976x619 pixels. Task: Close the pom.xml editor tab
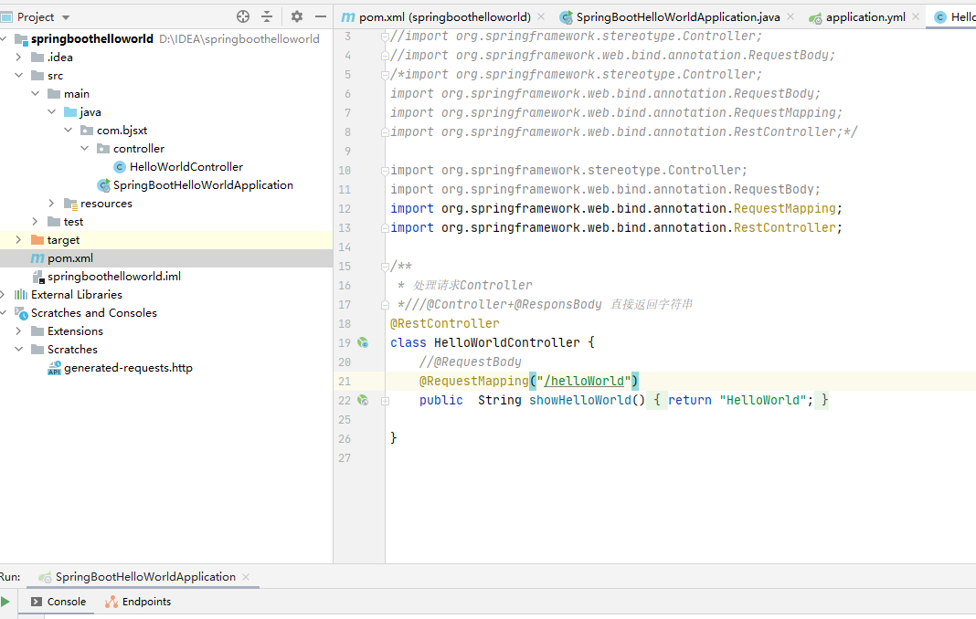tap(541, 16)
